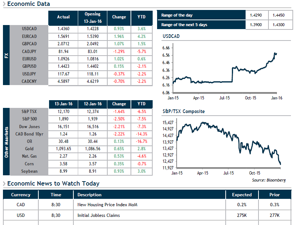Click the CADJPY change value -1.29%
This screenshot has height=225, width=295.
[119, 52]
